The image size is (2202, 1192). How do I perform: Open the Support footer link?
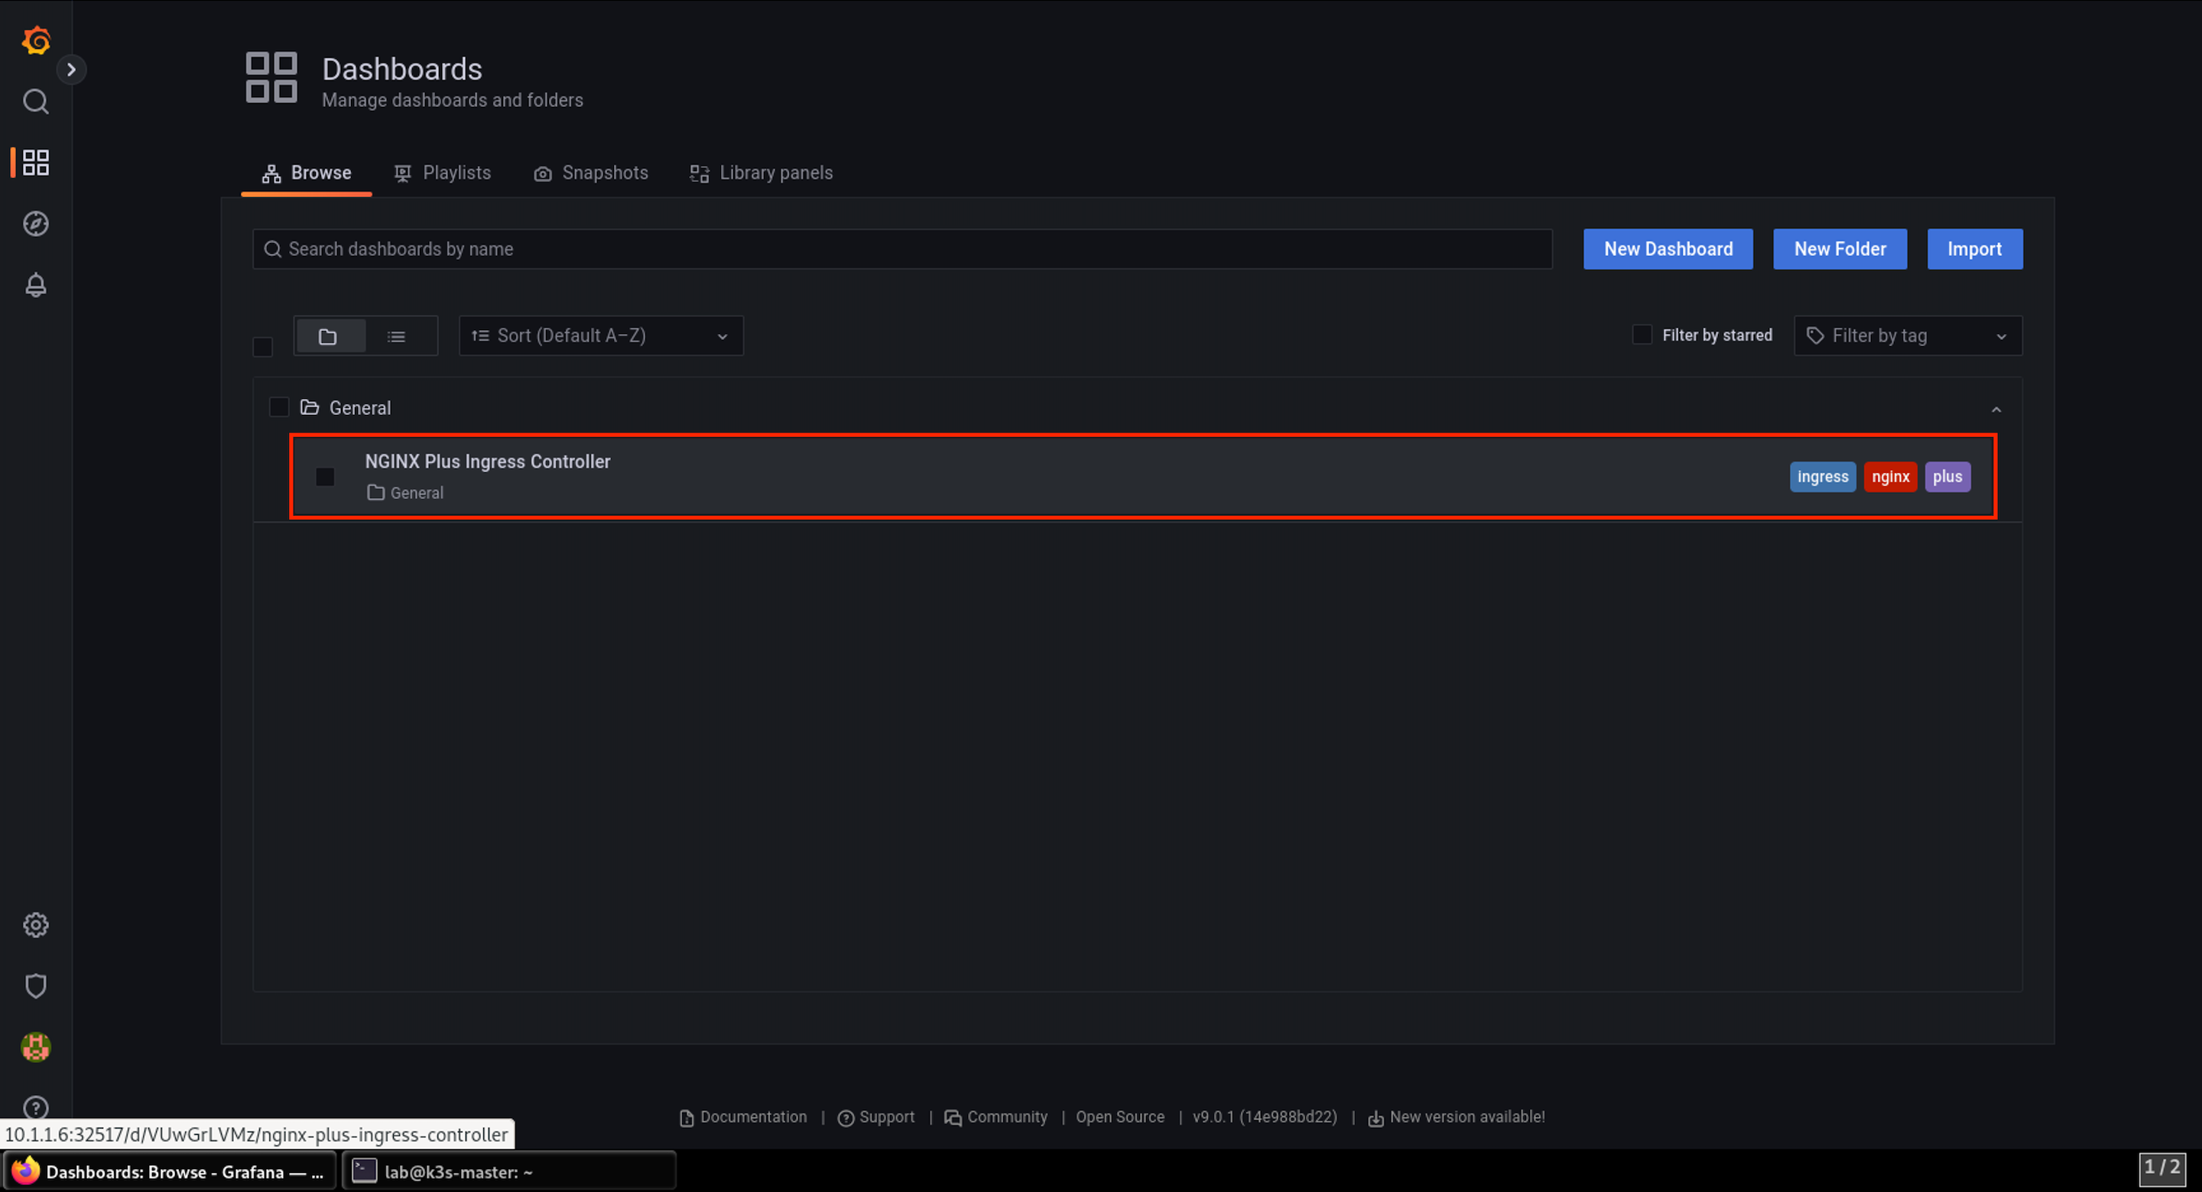pyautogui.click(x=876, y=1118)
